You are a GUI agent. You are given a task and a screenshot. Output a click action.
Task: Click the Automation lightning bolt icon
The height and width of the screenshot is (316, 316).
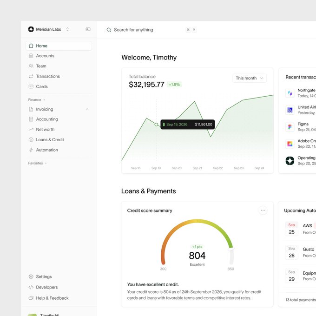31,150
